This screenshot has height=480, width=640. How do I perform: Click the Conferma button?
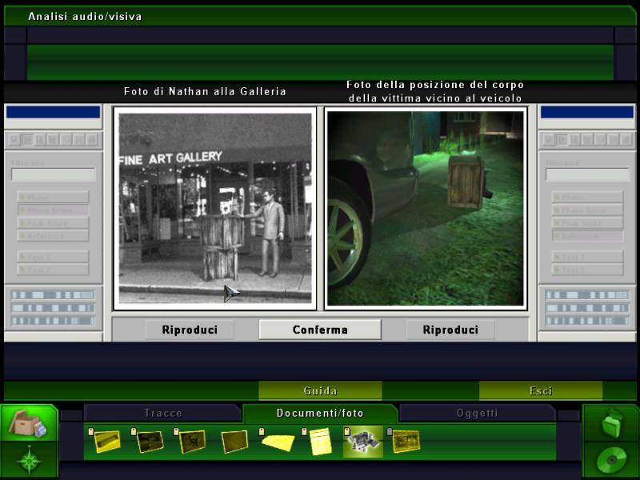tap(320, 330)
